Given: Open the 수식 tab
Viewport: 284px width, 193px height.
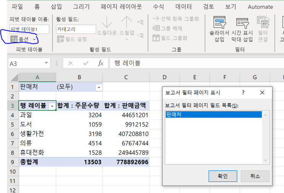Looking at the screenshot, I should (x=159, y=7).
